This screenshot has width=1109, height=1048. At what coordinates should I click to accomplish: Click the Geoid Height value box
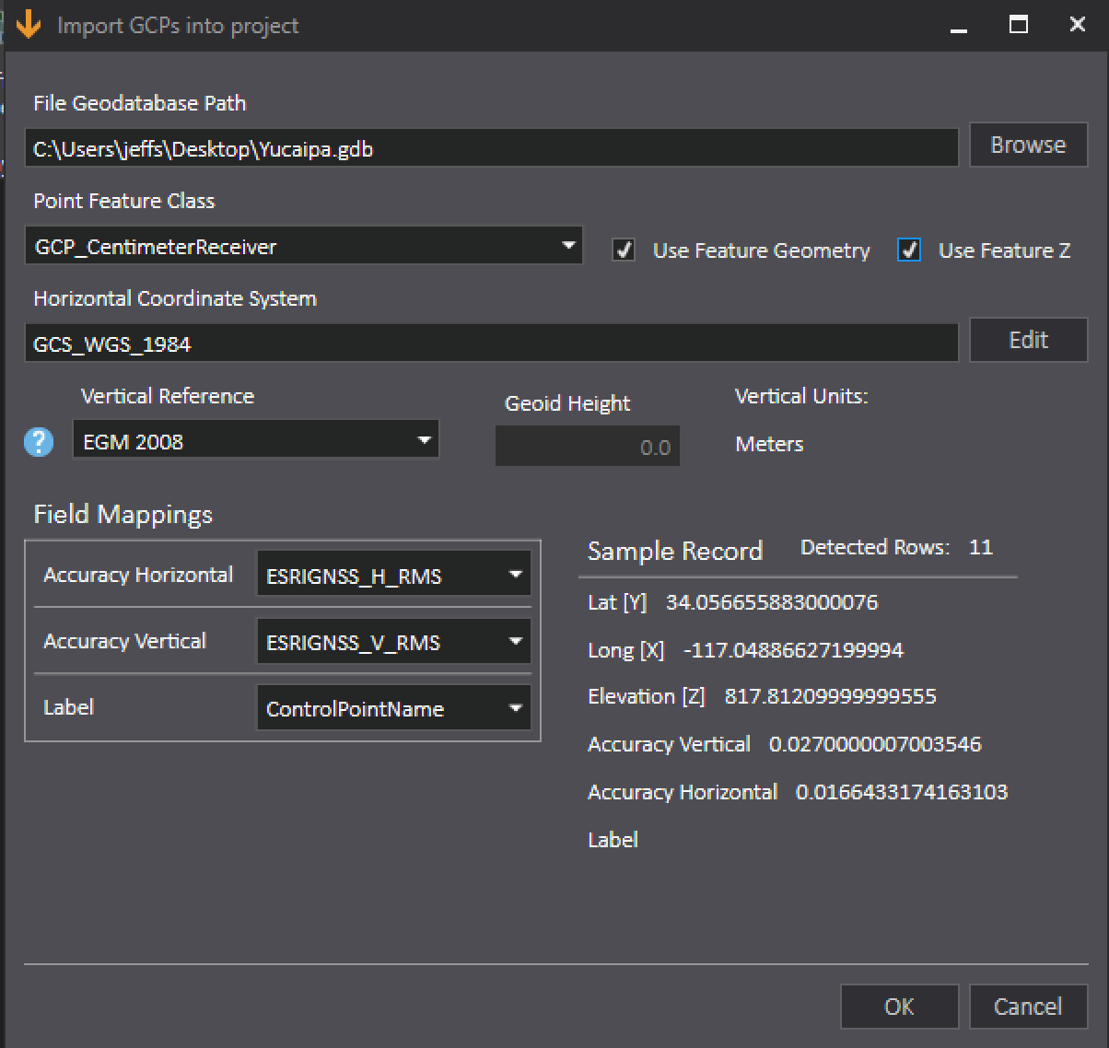587,447
